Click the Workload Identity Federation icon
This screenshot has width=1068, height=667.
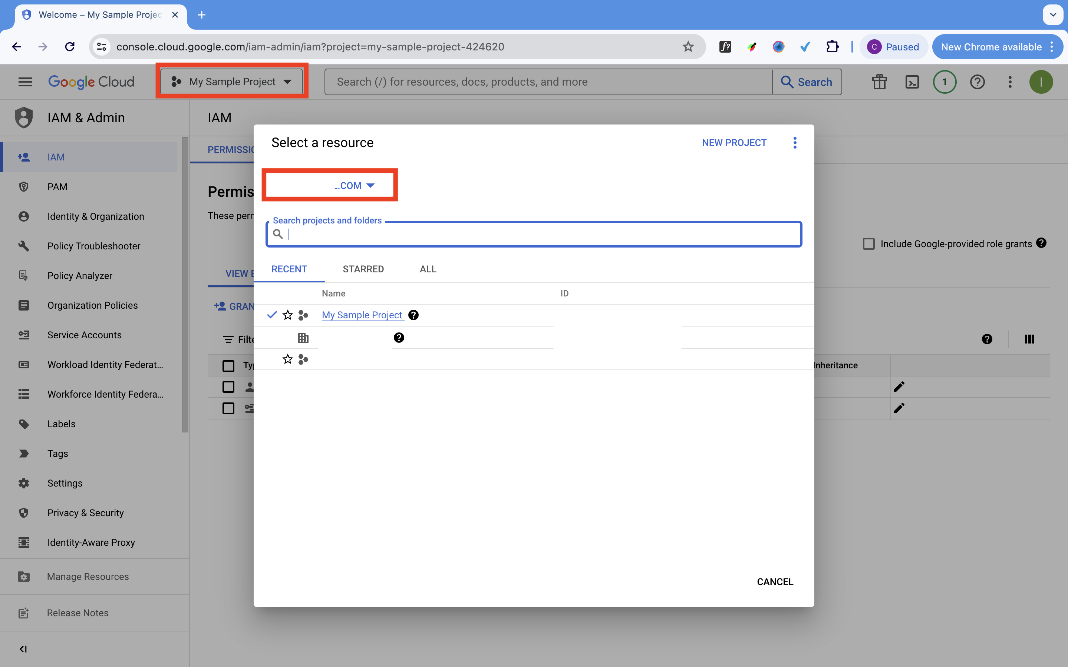click(x=24, y=364)
